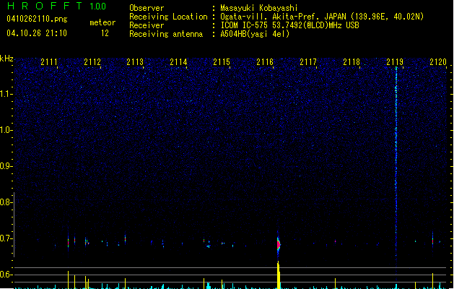Click the 0.8 kHz frequency label
Image resolution: width=454 pixels, height=289 pixels.
pos(6,202)
